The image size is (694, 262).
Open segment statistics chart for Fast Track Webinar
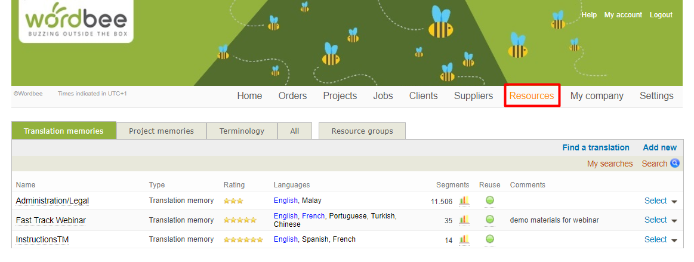464,220
